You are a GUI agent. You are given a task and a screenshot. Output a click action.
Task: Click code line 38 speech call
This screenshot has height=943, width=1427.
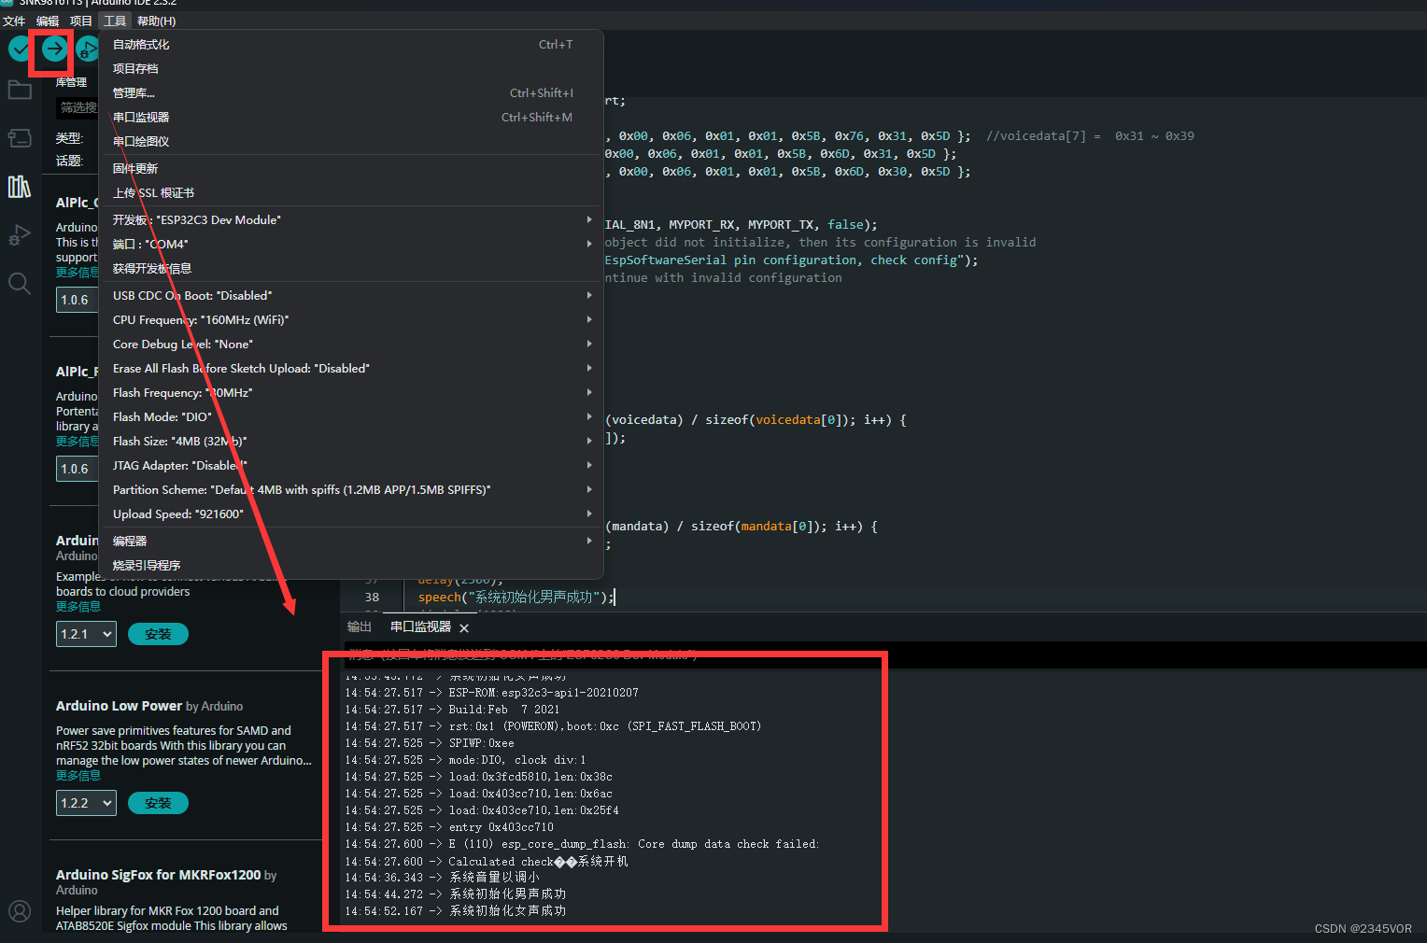(x=516, y=598)
